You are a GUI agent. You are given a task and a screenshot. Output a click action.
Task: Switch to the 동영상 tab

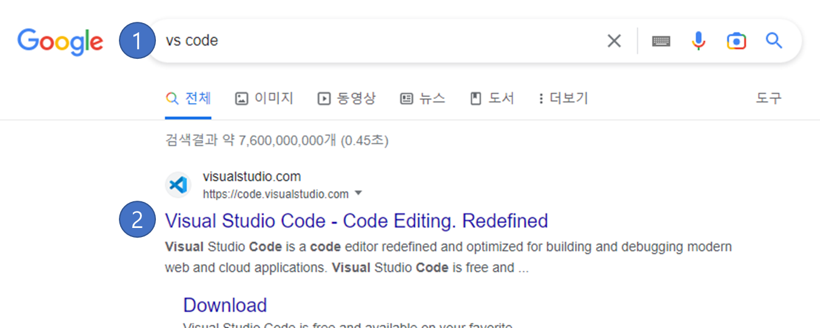(x=347, y=98)
